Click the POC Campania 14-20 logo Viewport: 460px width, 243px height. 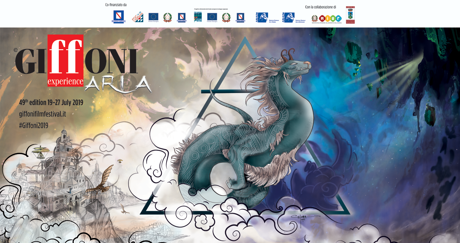[138, 17]
